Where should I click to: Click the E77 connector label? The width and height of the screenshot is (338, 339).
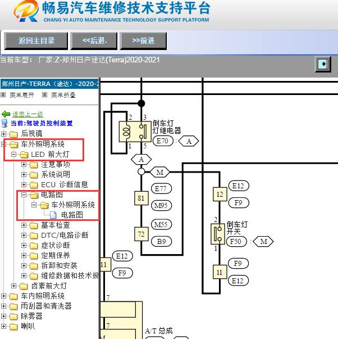pyautogui.click(x=161, y=188)
